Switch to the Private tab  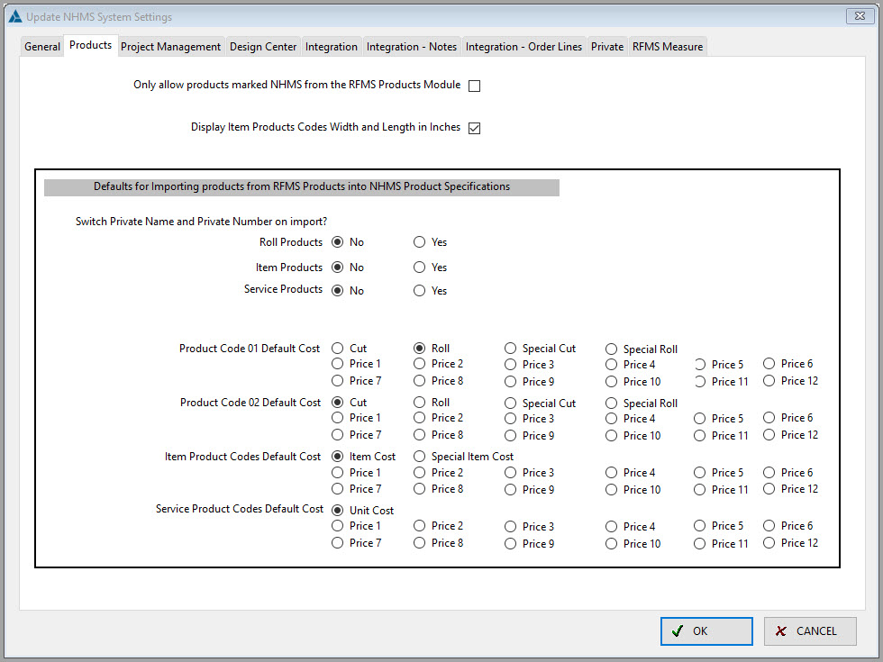[607, 47]
